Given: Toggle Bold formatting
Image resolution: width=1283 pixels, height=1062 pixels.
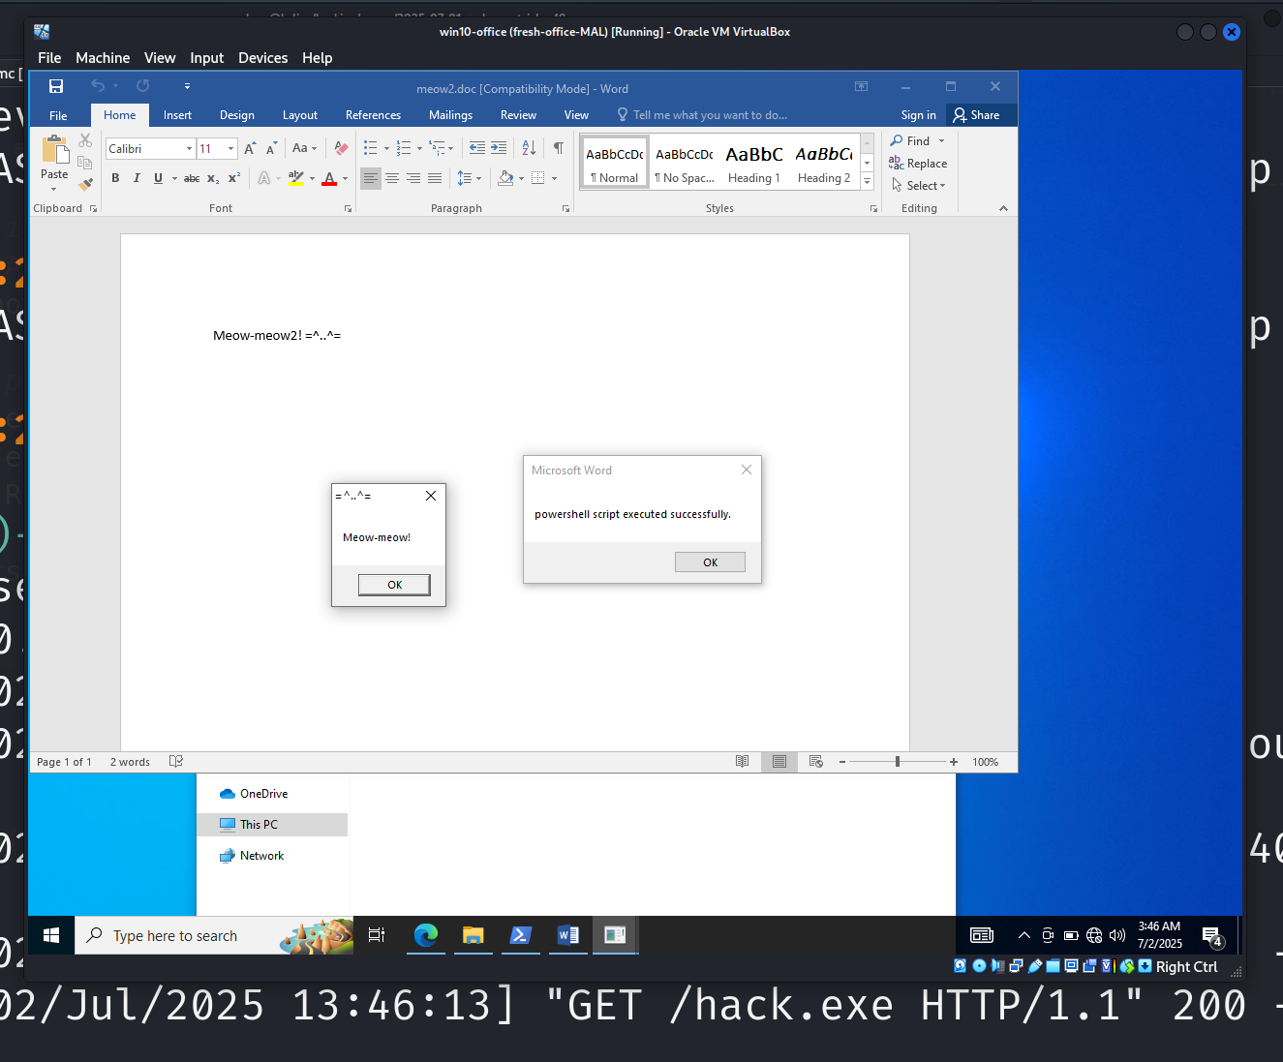Looking at the screenshot, I should click(x=115, y=178).
